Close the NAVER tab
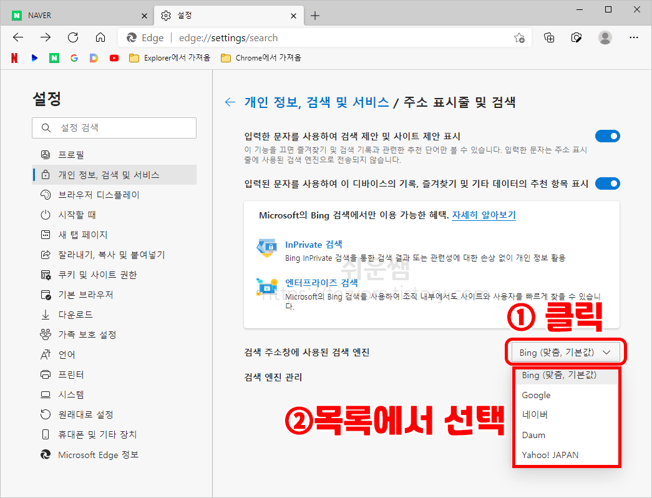 [144, 16]
